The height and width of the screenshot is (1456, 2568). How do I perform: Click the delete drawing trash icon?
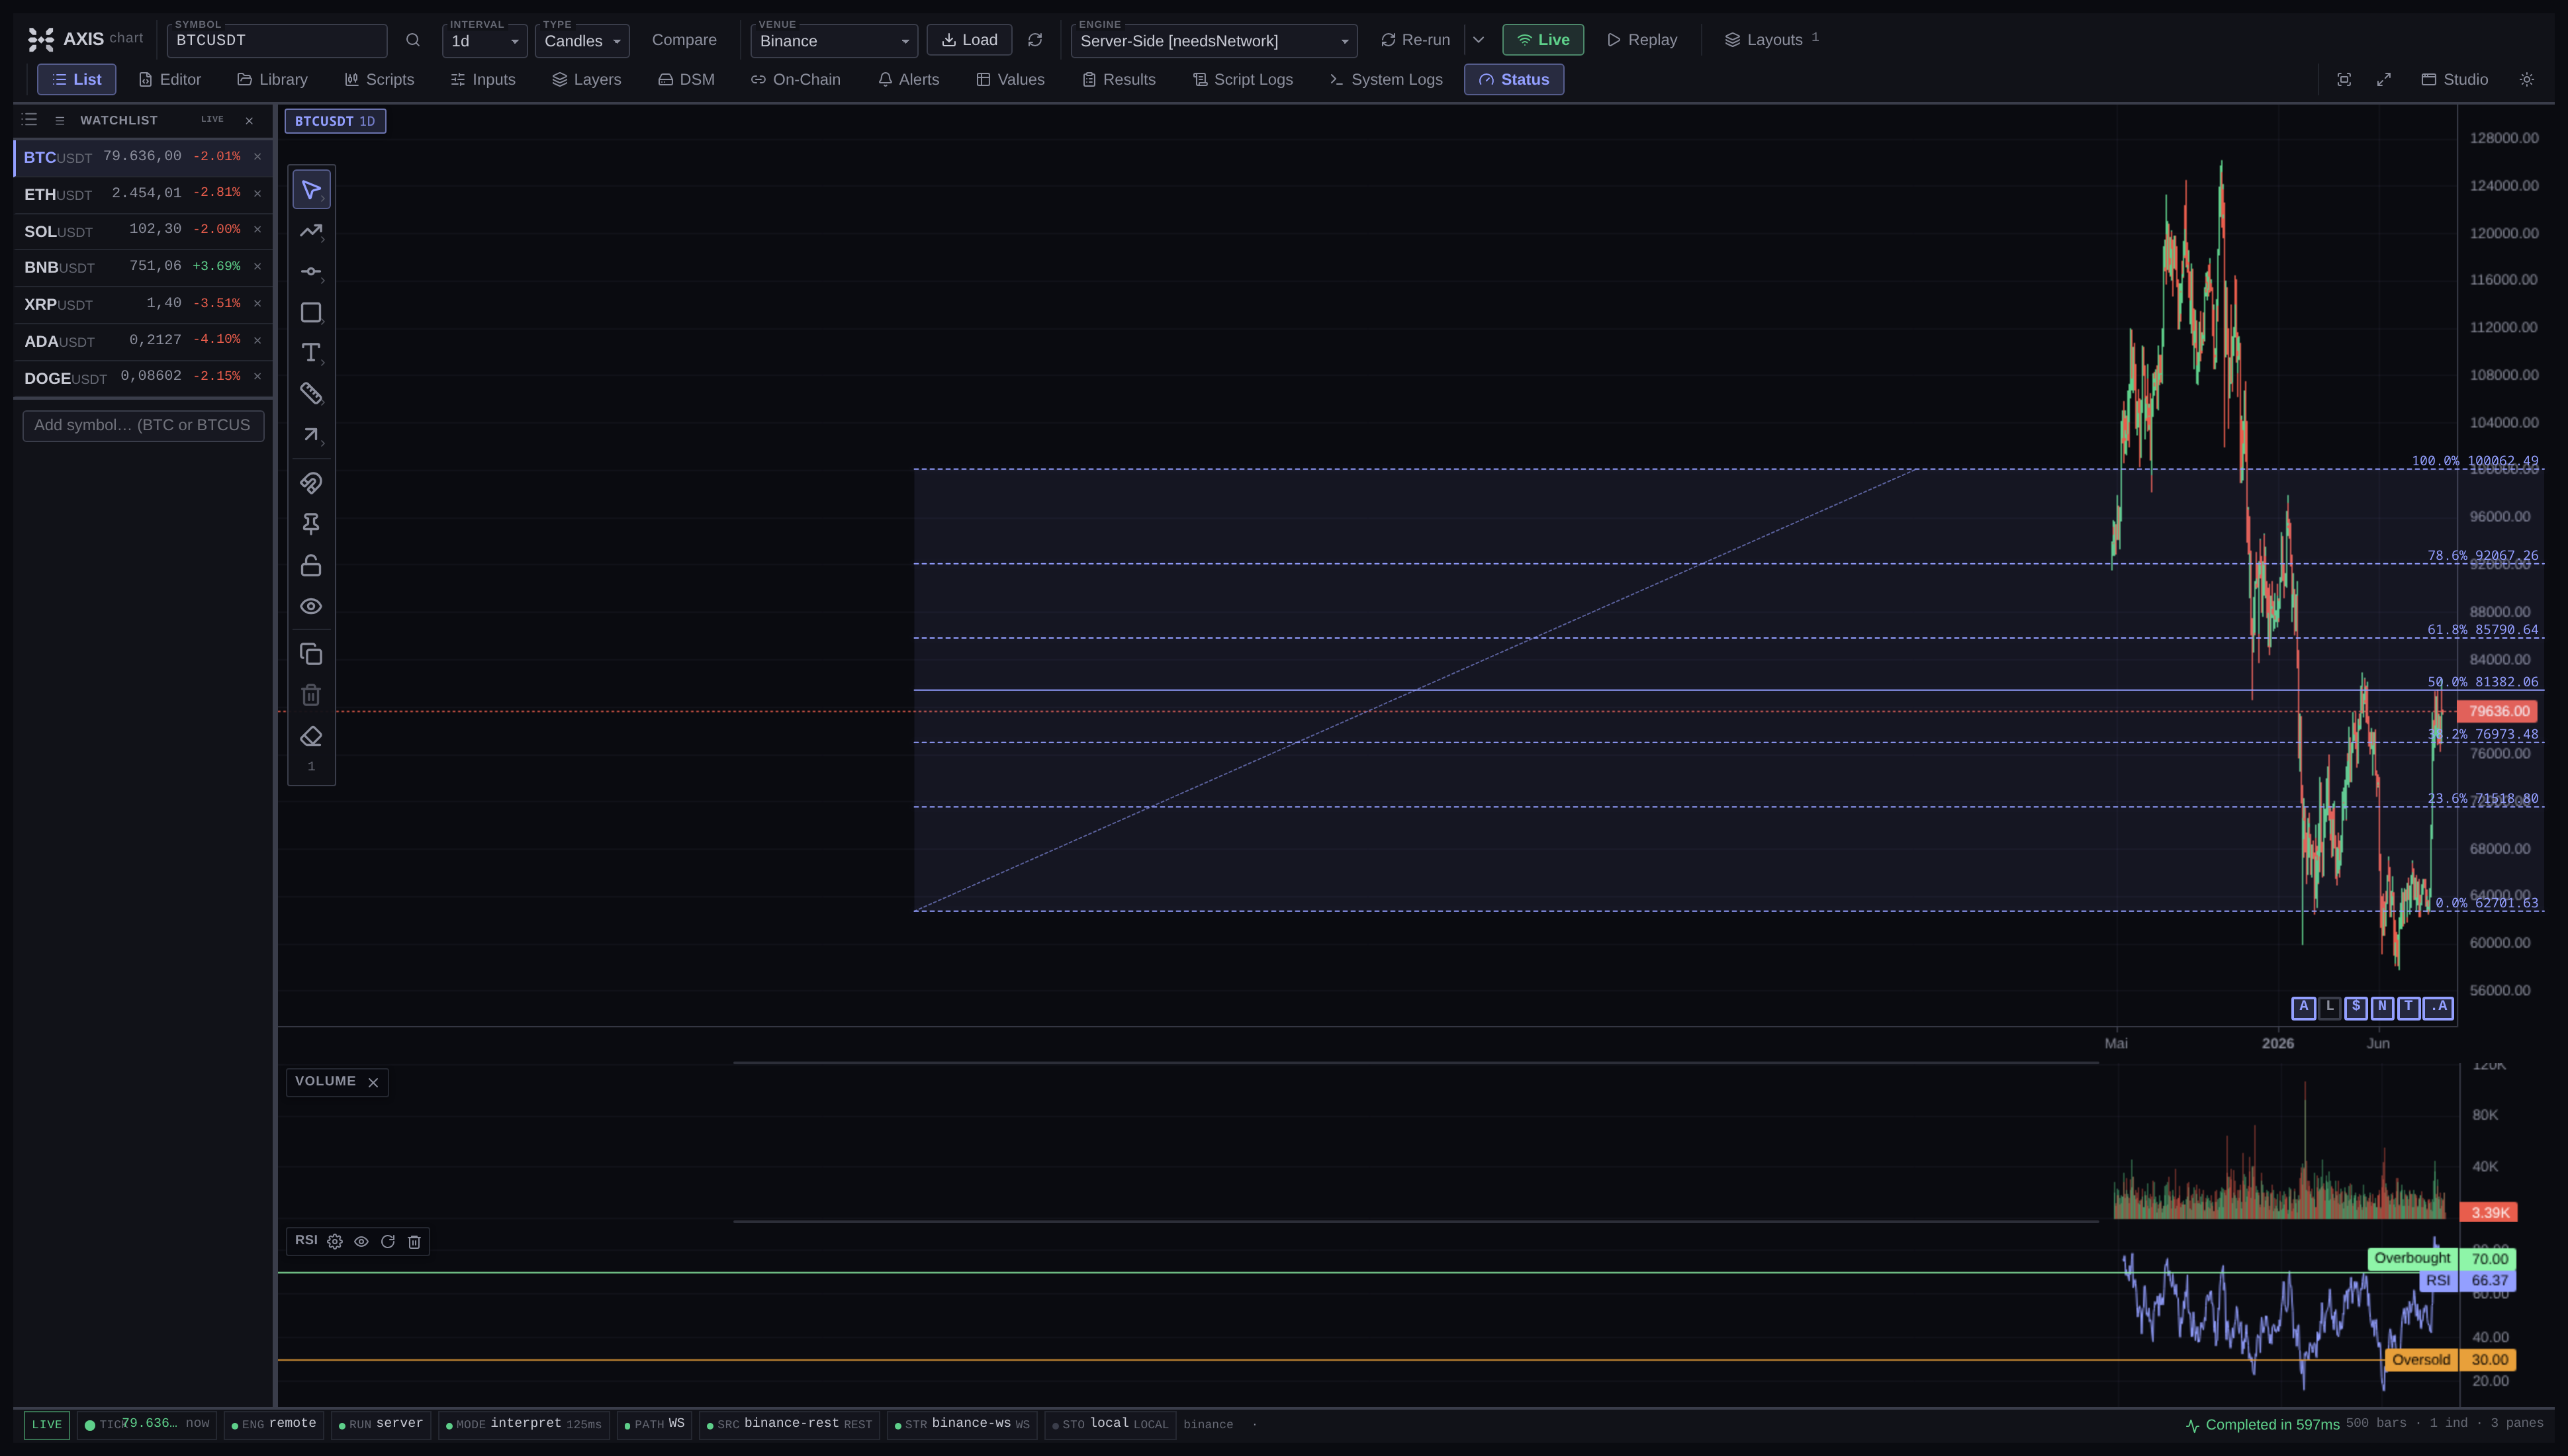click(311, 696)
